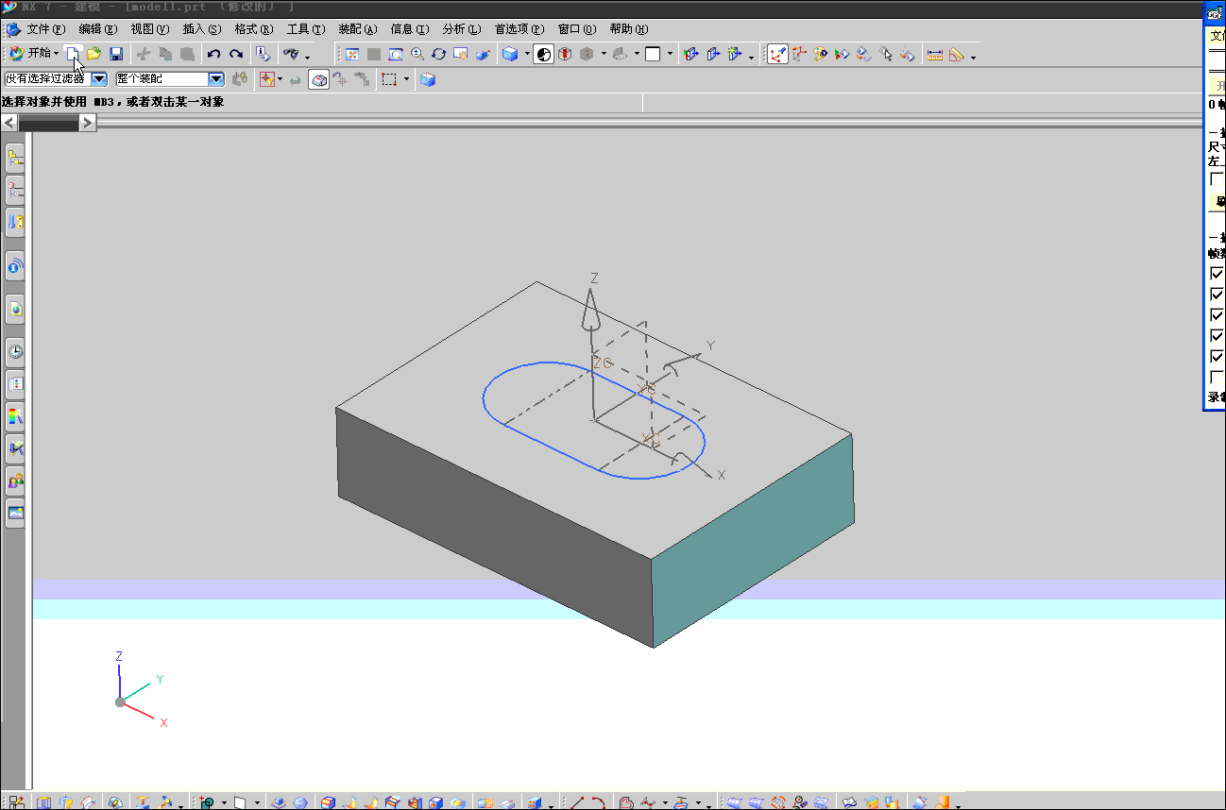This screenshot has height=810, width=1226.
Task: Click the left scroll arrow under the cue line
Action: coord(9,123)
